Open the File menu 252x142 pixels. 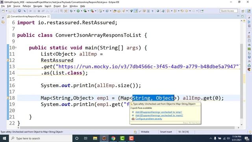coord(3,6)
